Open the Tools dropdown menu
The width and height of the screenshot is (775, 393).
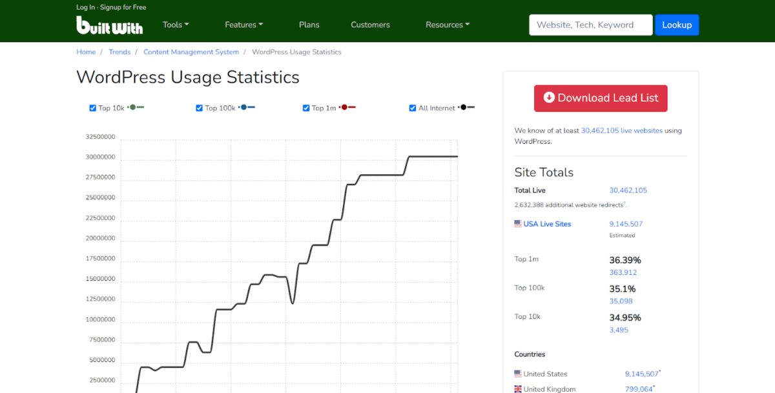[176, 25]
